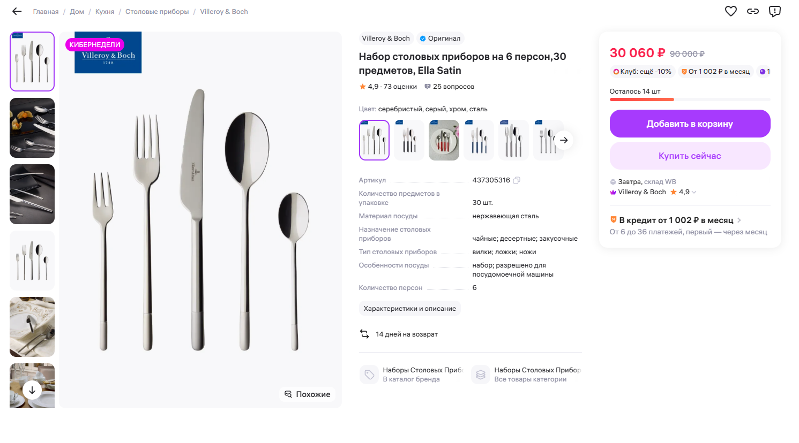Choose the blue-handled cutlery color variant
The height and width of the screenshot is (443, 799).
tap(479, 140)
